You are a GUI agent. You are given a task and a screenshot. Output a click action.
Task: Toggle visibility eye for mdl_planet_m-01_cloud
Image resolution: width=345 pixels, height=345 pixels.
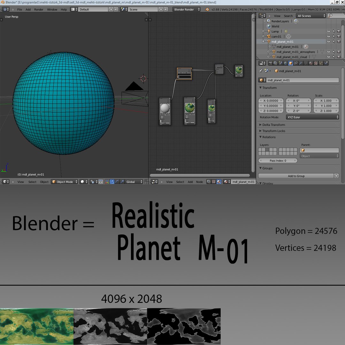click(x=328, y=57)
